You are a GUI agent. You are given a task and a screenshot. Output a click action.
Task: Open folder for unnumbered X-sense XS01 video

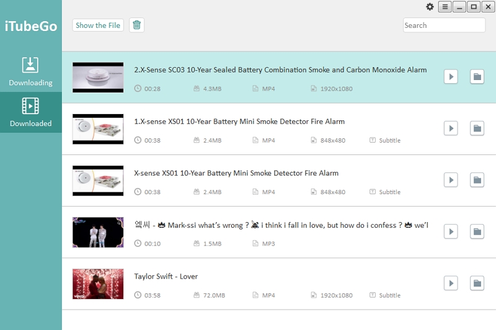pos(477,180)
